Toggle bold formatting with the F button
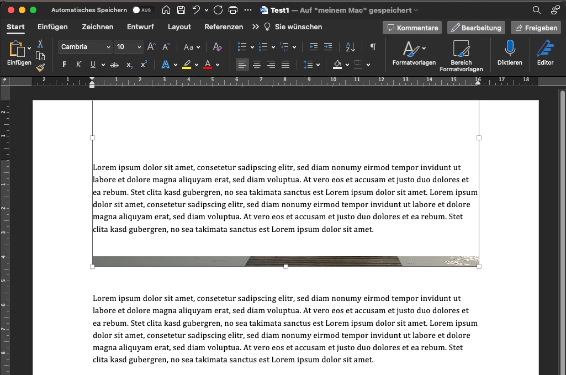Viewport: 566px width, 375px height. point(65,65)
